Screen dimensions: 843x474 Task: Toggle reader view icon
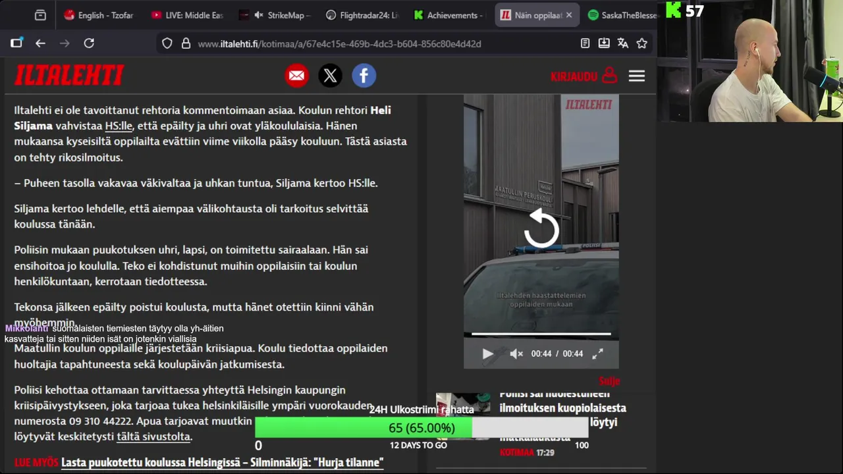[585, 43]
